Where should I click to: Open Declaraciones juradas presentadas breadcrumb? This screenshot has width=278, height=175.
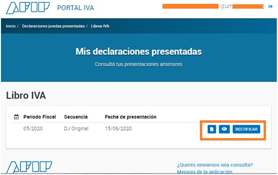click(53, 26)
